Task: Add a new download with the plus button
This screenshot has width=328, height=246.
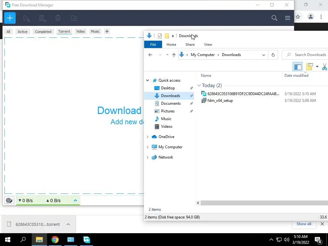Action: 10,18
